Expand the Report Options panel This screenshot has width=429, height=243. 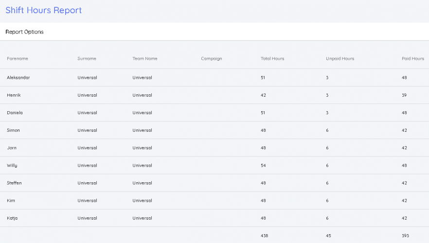tap(24, 32)
